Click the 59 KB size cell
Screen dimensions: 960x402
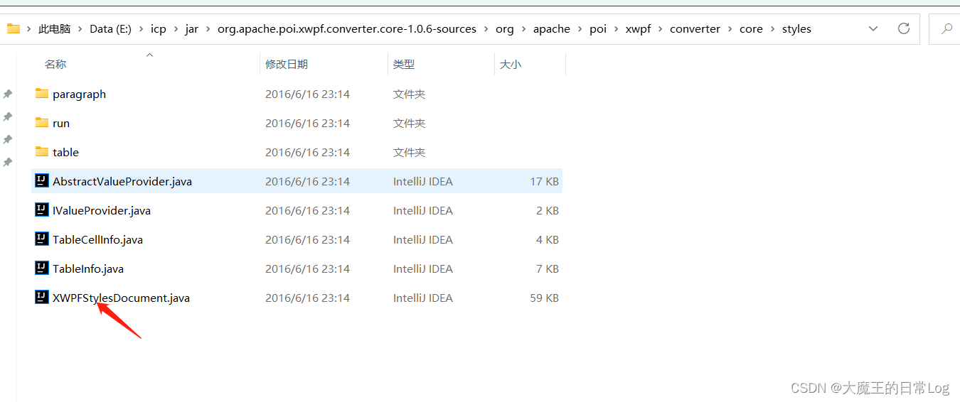click(x=544, y=298)
